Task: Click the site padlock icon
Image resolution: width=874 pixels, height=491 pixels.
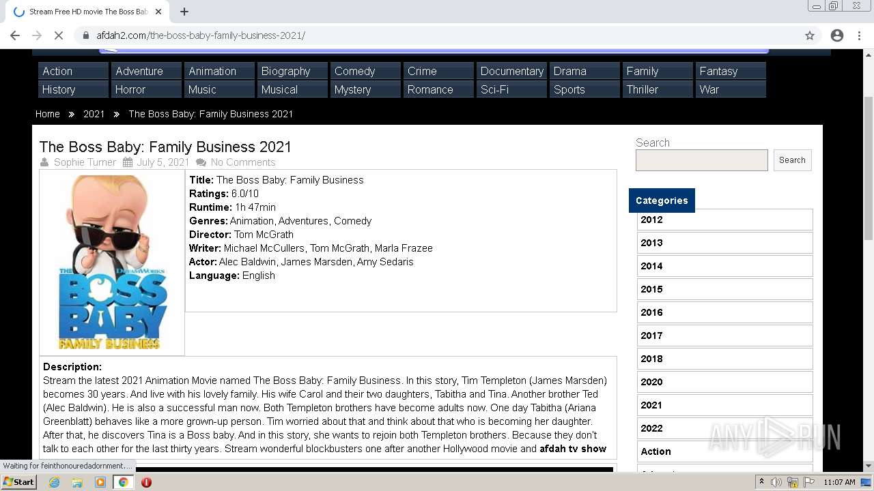Action: coord(86,35)
